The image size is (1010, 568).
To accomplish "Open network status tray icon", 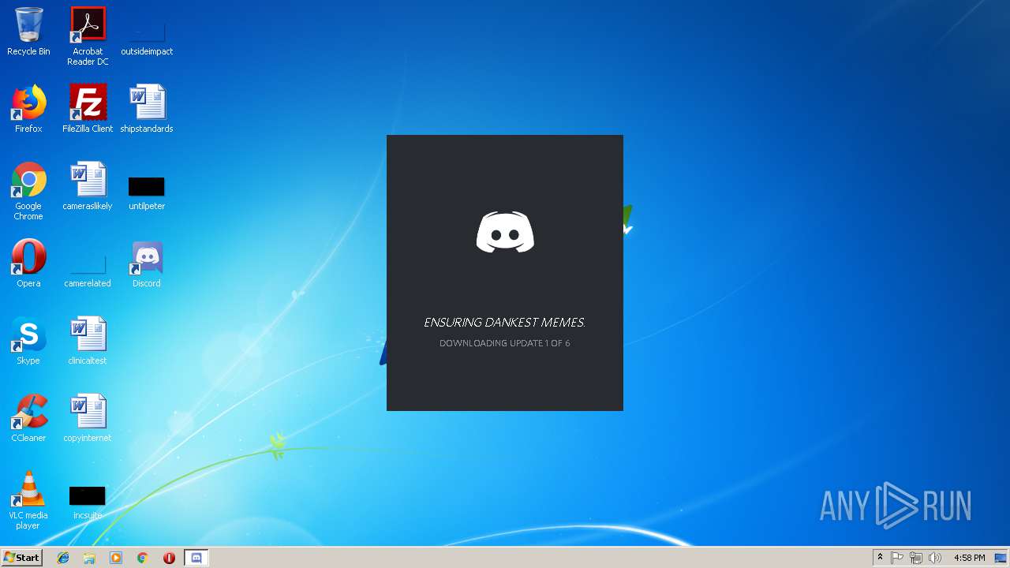I will tap(916, 558).
